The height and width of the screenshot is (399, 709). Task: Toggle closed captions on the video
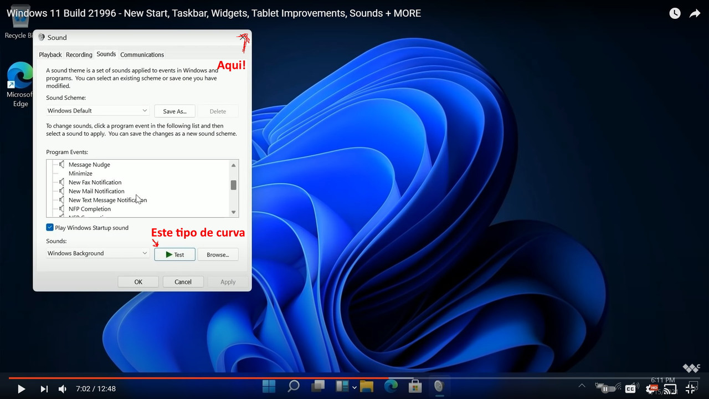(630, 389)
